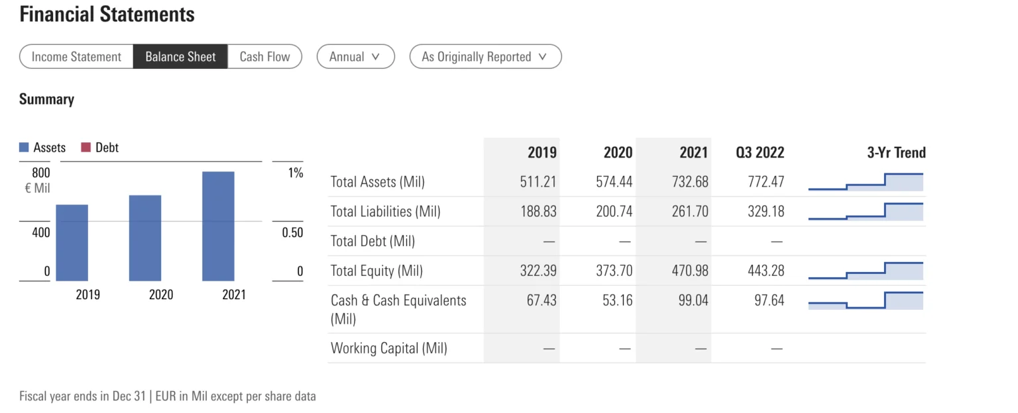Click the 2021 assets bar in chart

coord(218,226)
